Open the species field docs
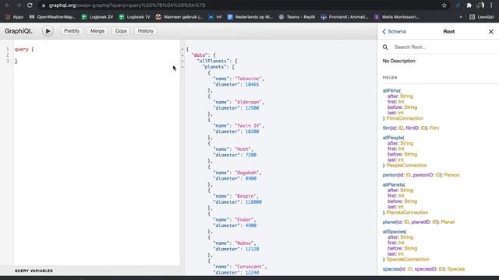 (391, 269)
